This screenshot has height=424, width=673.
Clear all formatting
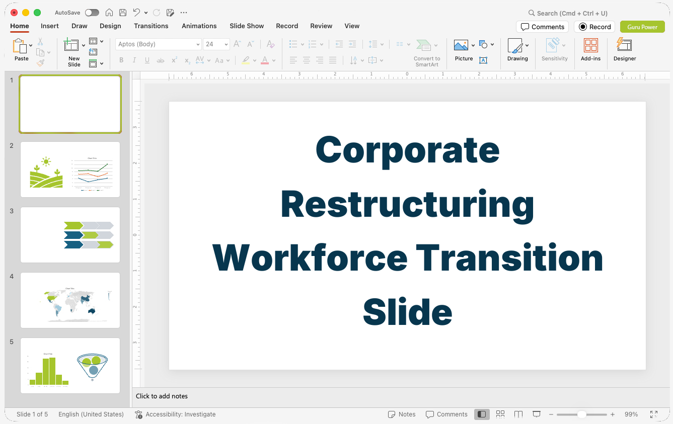tap(271, 44)
